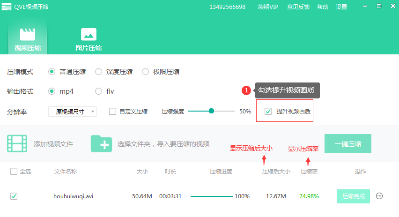Select 深度压缩 deep compression mode
The width and height of the screenshot is (399, 217).
coord(99,72)
